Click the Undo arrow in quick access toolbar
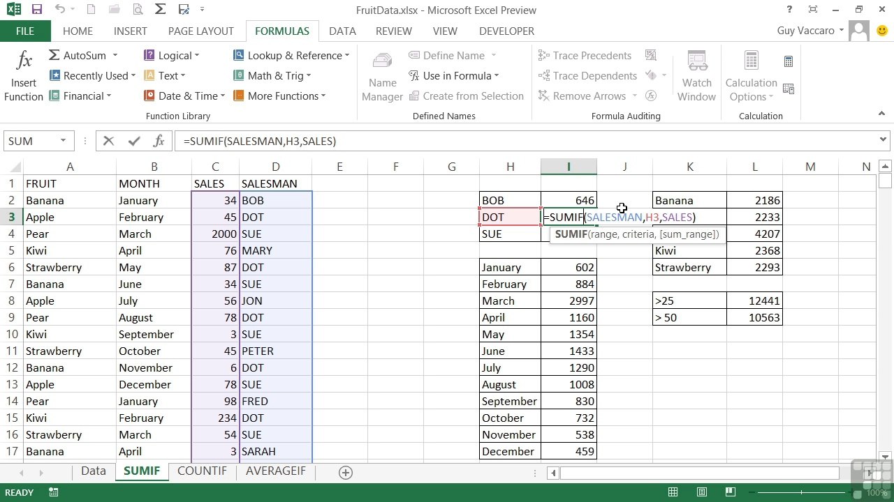Image resolution: width=894 pixels, height=502 pixels. [x=59, y=10]
